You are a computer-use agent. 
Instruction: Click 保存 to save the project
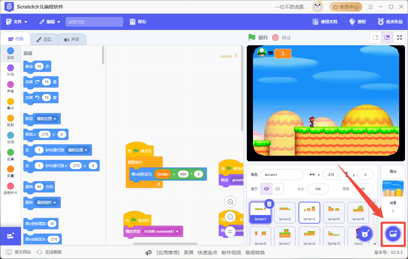tap(138, 22)
